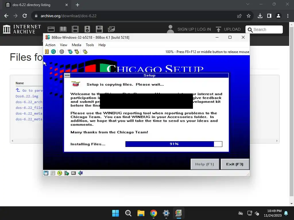
Task: Toggle Chrome side panel icon
Action: 269,16
